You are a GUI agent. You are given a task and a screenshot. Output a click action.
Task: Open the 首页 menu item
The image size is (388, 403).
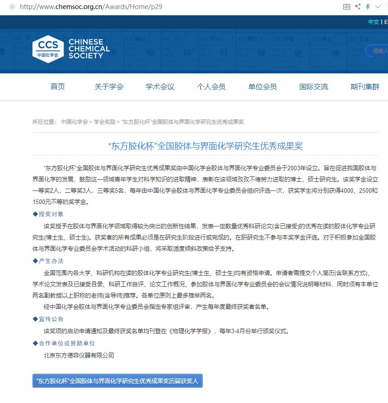(x=58, y=86)
